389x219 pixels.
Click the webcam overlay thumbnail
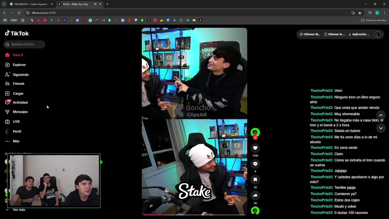54,181
